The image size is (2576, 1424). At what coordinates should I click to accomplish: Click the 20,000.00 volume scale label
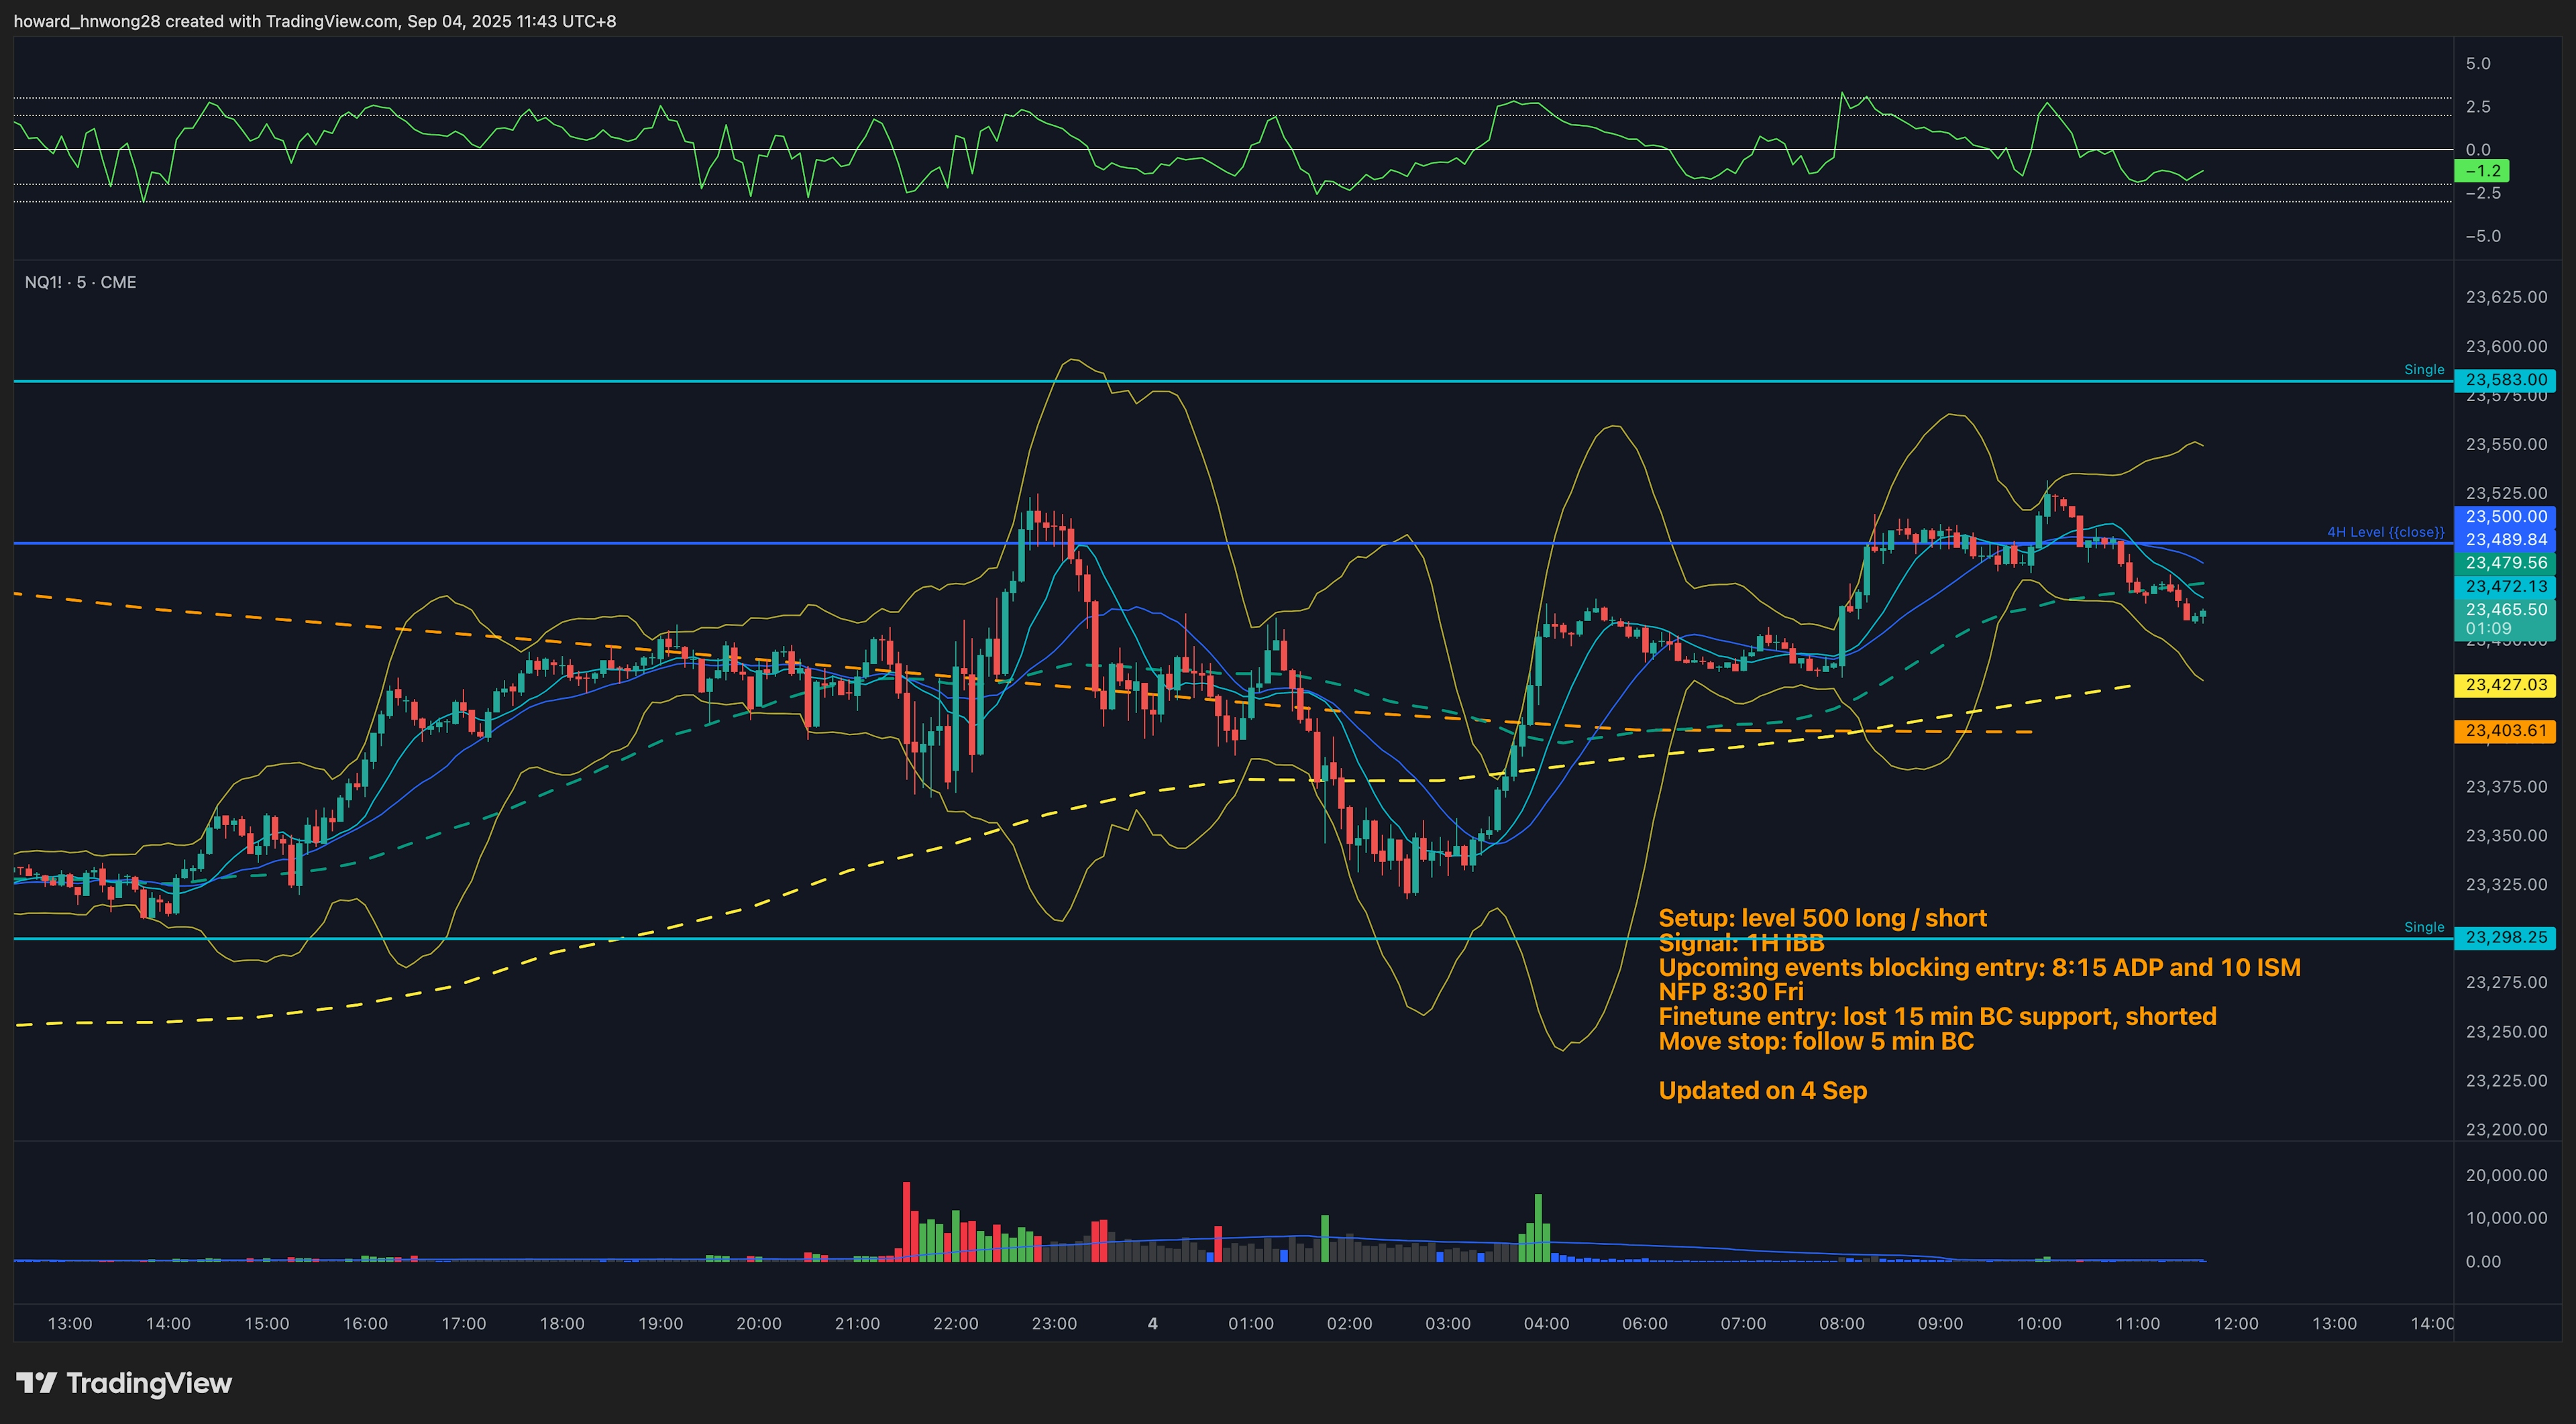click(x=2507, y=1175)
